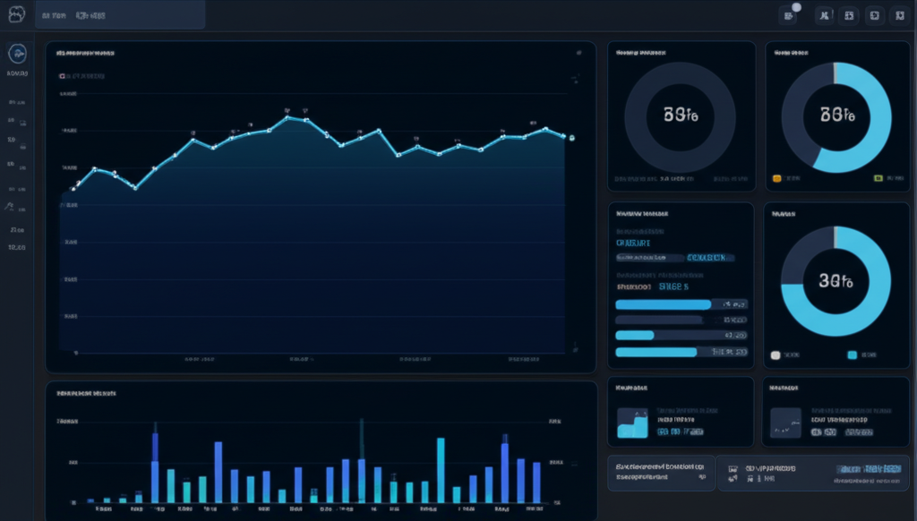The width and height of the screenshot is (917, 521).
Task: Open the grid/apps icon at top right
Action: (847, 15)
